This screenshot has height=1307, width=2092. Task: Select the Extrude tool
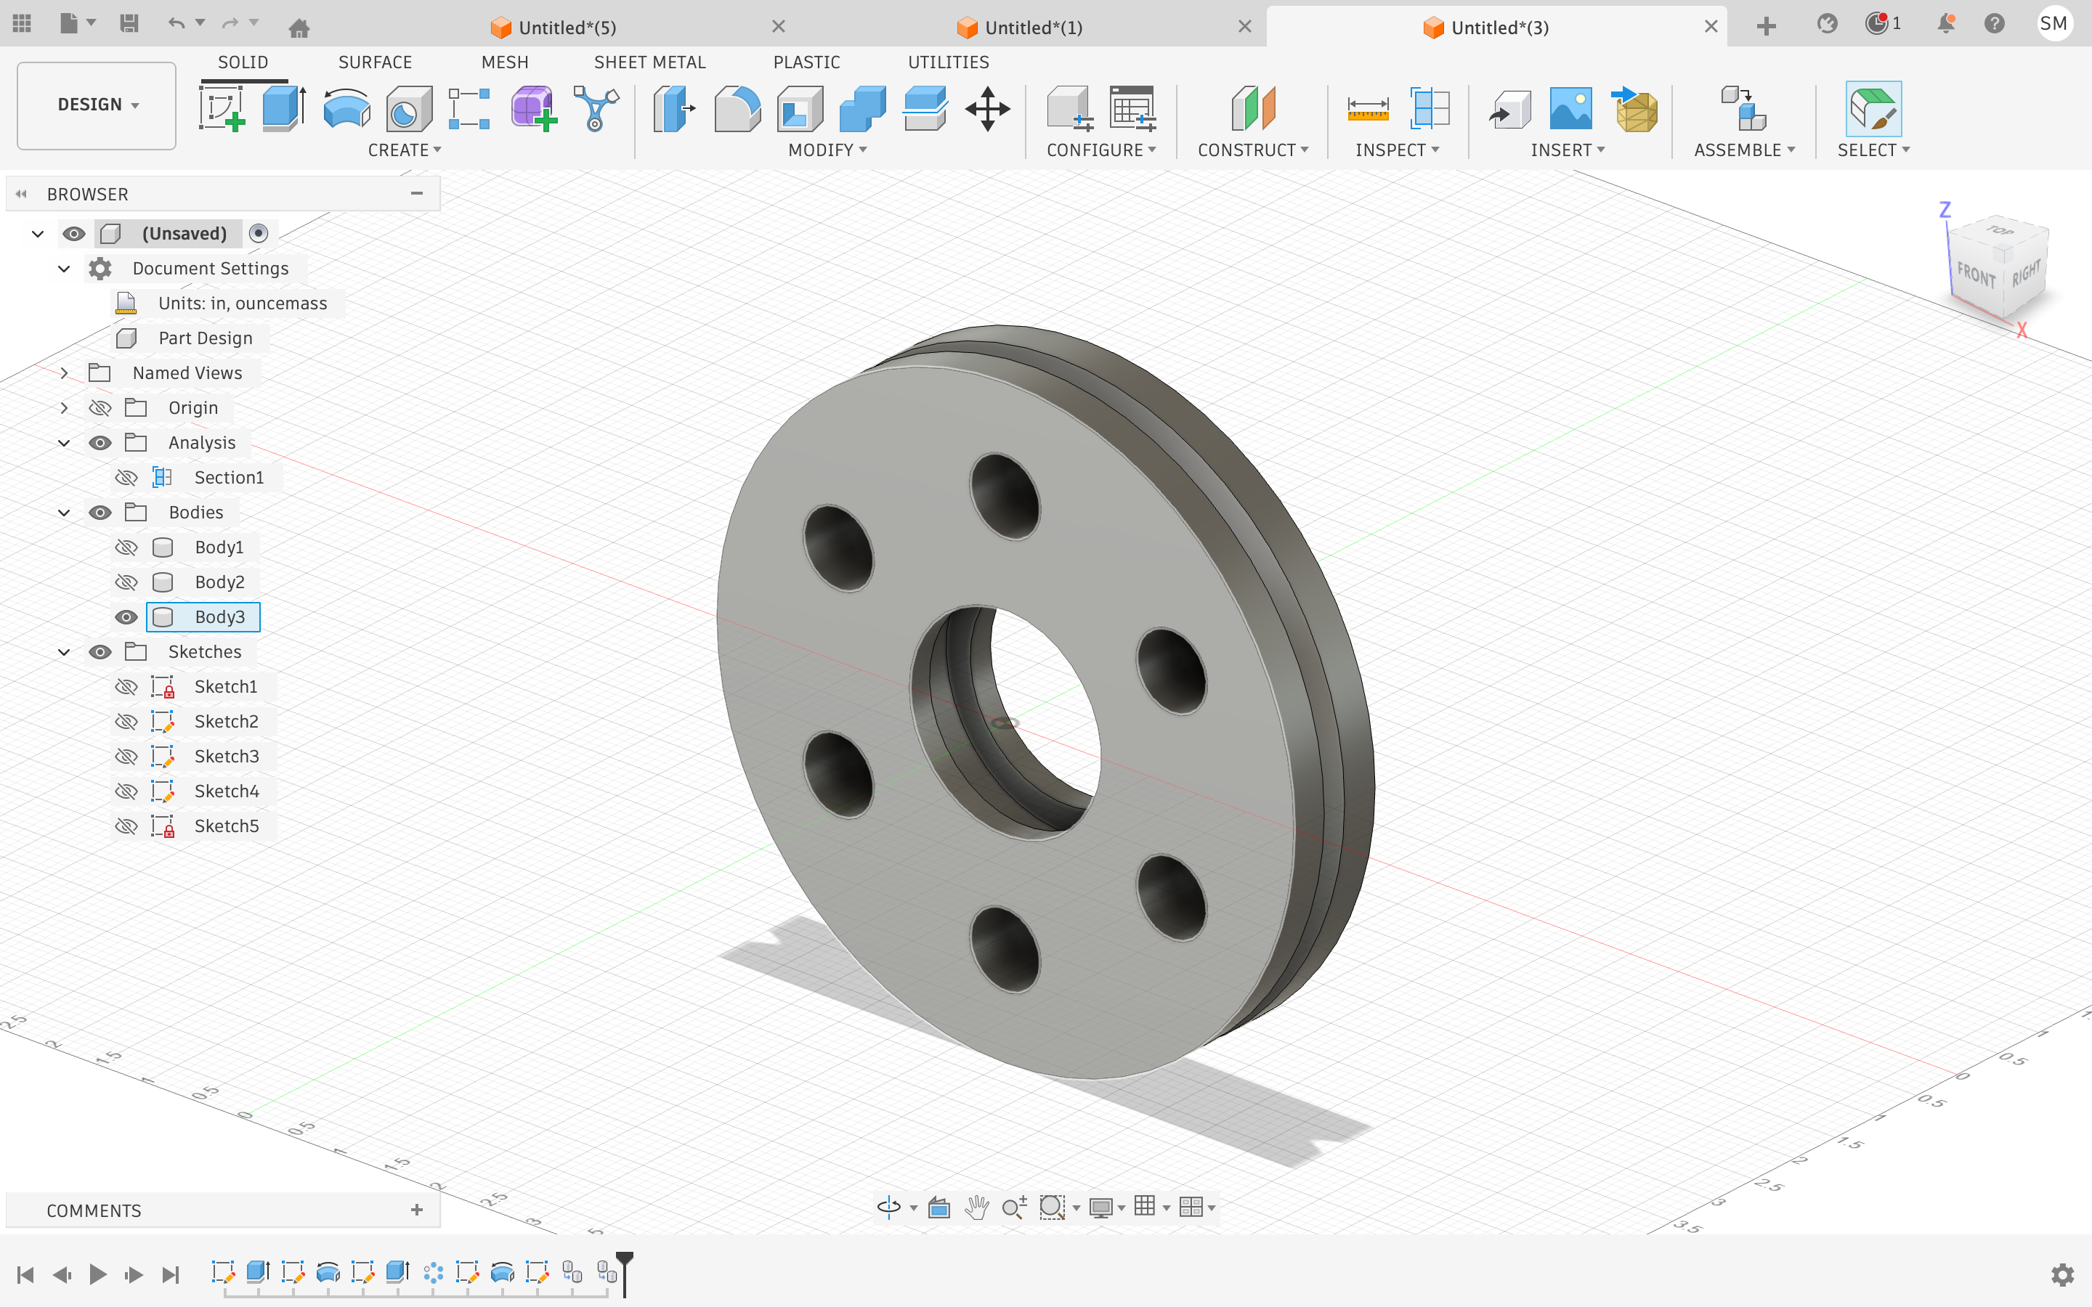point(283,109)
